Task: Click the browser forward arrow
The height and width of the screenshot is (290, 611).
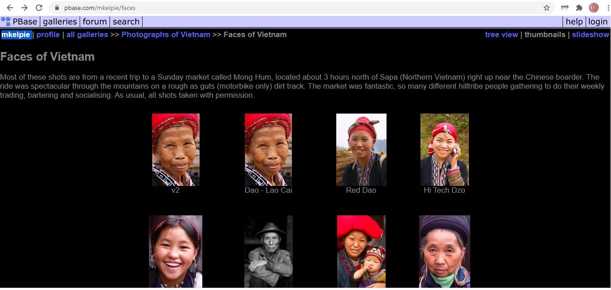Action: (x=24, y=8)
